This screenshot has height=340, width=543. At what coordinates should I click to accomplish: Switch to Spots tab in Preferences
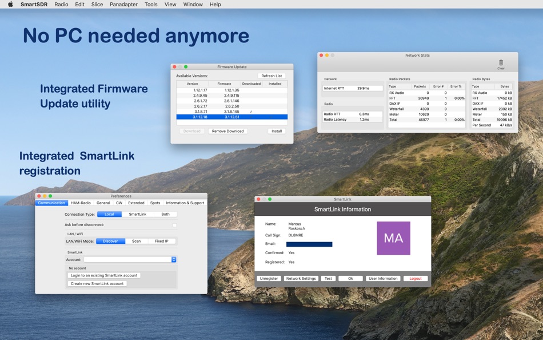click(155, 203)
